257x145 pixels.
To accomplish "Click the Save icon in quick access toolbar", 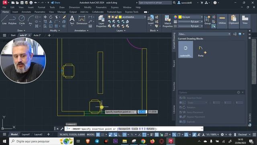I will [x=22, y=3].
